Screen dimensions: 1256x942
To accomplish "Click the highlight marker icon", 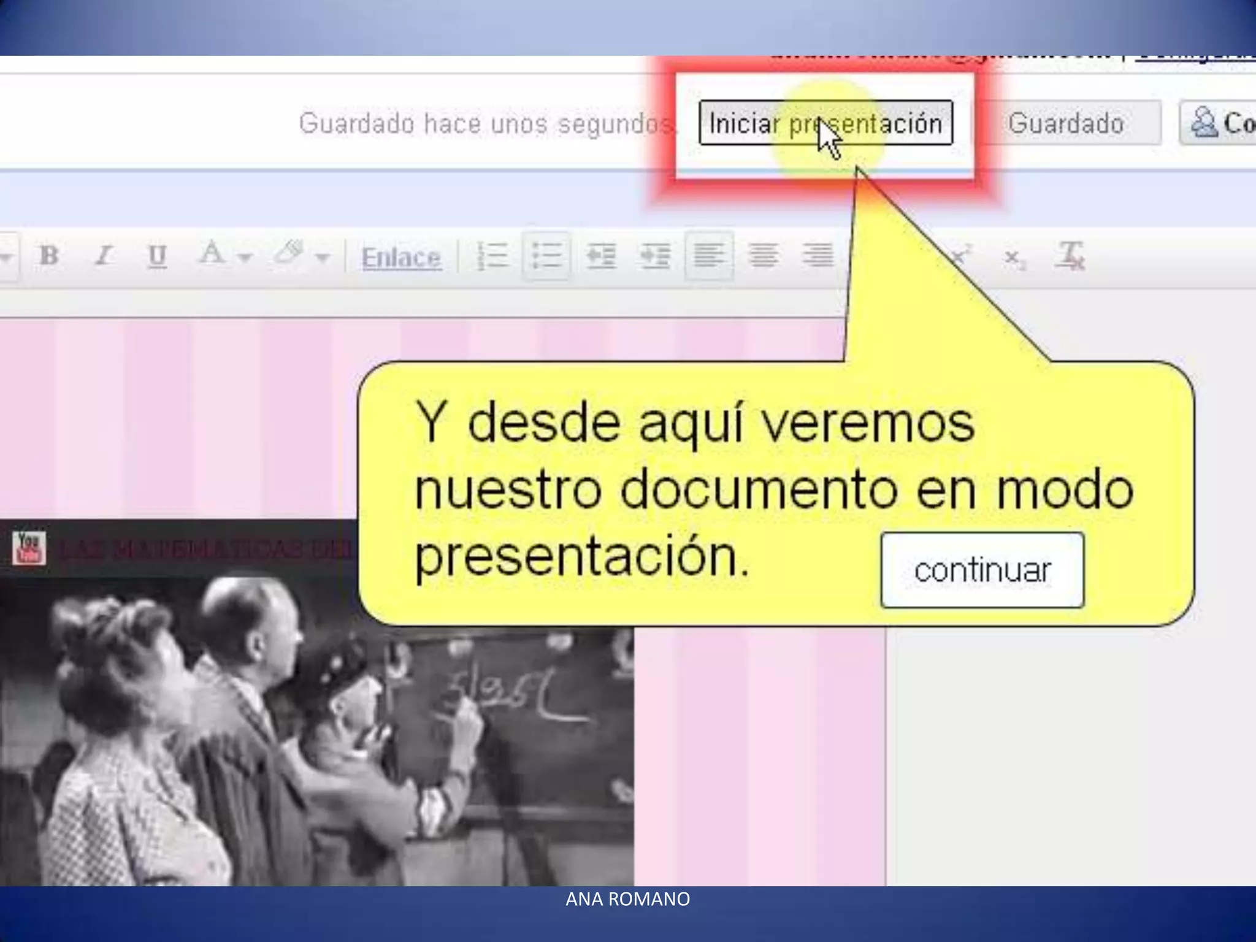I will 289,253.
